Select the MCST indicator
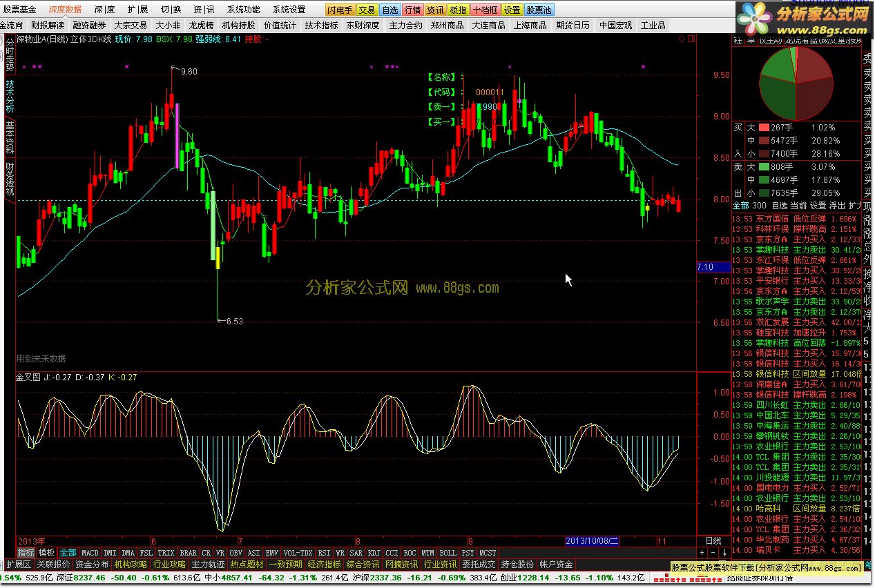The height and width of the screenshot is (588, 875). coord(488,553)
